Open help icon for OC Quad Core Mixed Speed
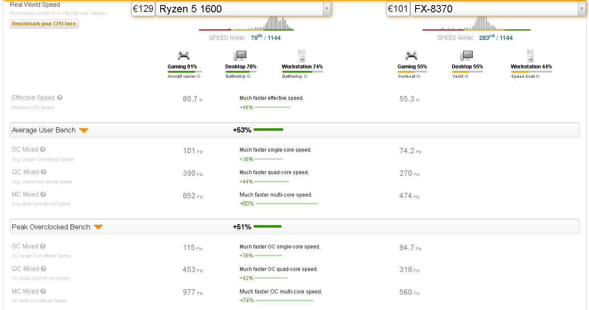589x310 pixels. click(43, 269)
